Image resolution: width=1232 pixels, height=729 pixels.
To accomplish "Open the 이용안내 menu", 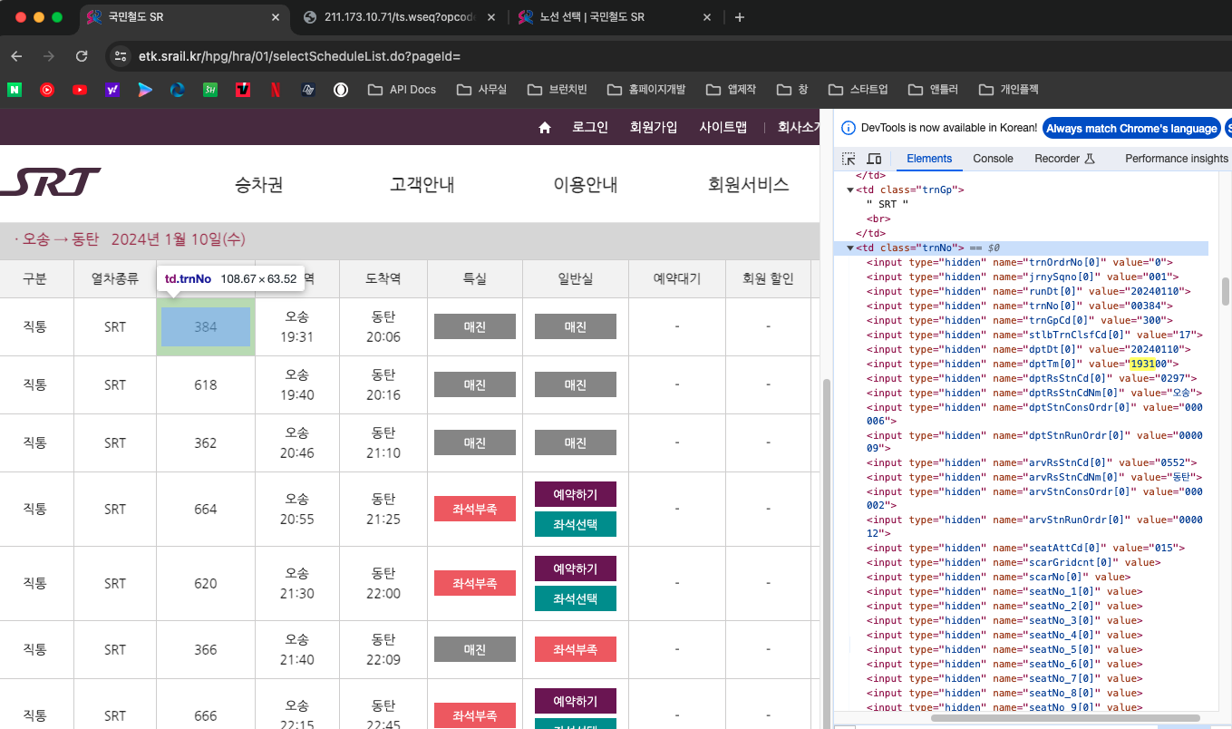I will [586, 185].
